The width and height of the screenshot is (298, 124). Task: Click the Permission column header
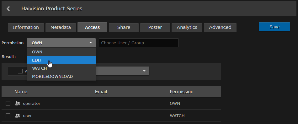[x=182, y=92]
